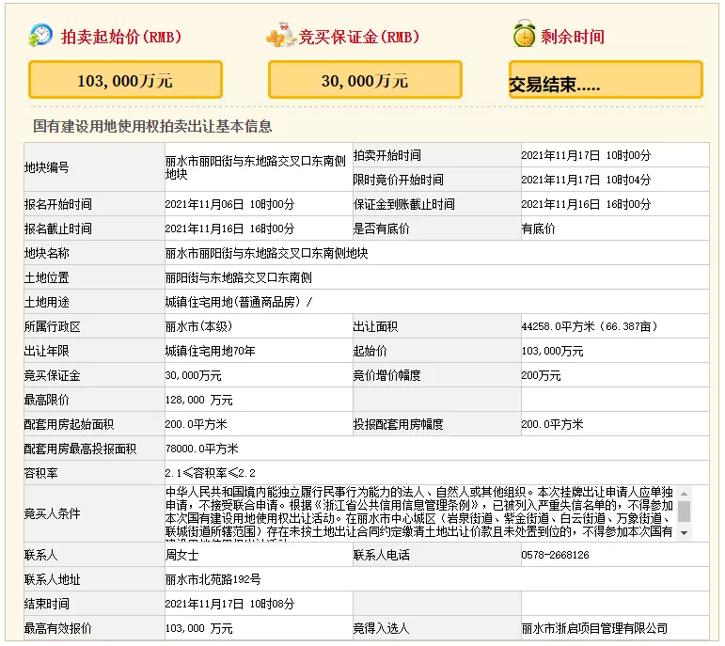Click the maximum price value 128,000 万元
The image size is (725, 646).
pyautogui.click(x=199, y=400)
